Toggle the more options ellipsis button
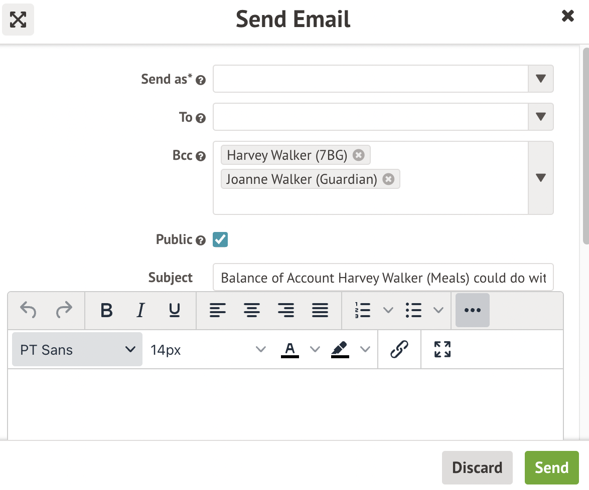 tap(472, 311)
